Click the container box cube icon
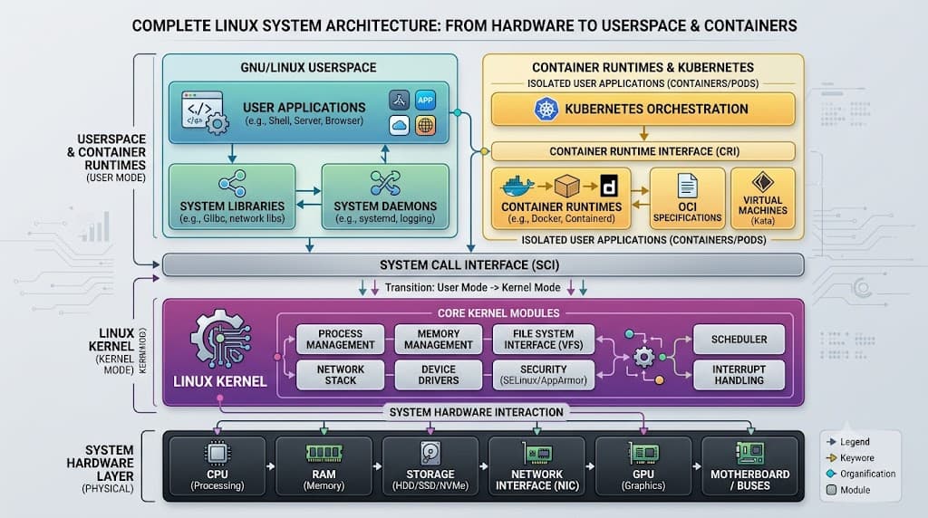Image resolution: width=928 pixels, height=518 pixels. pos(566,186)
